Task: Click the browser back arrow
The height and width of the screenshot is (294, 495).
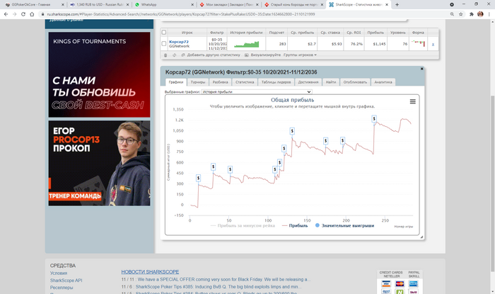Action: coord(6,14)
